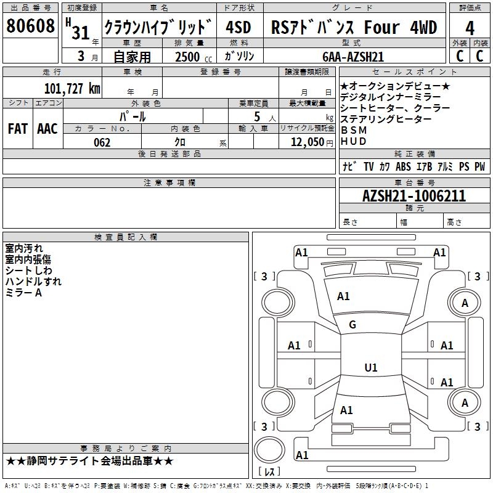Click the 室内汚れ inspector note
Viewport: 493px width, 493px height.
pos(24,248)
